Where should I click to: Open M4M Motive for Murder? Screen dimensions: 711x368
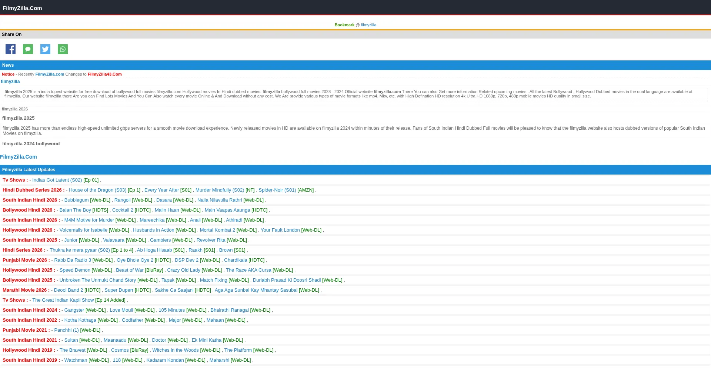tap(89, 220)
